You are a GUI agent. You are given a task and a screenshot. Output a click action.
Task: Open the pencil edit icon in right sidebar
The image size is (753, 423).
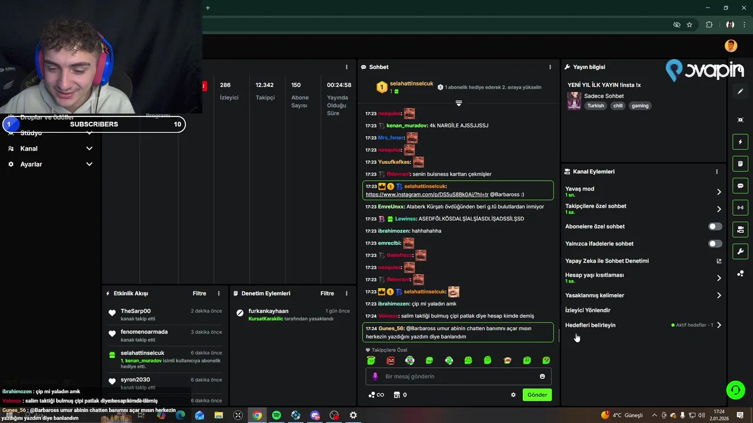pos(740,92)
